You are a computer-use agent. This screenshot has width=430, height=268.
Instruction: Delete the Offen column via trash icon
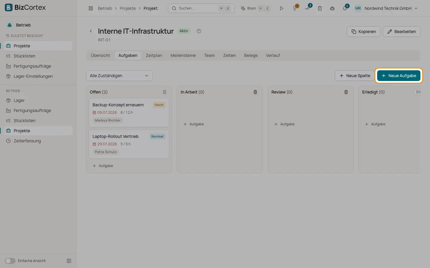[165, 92]
